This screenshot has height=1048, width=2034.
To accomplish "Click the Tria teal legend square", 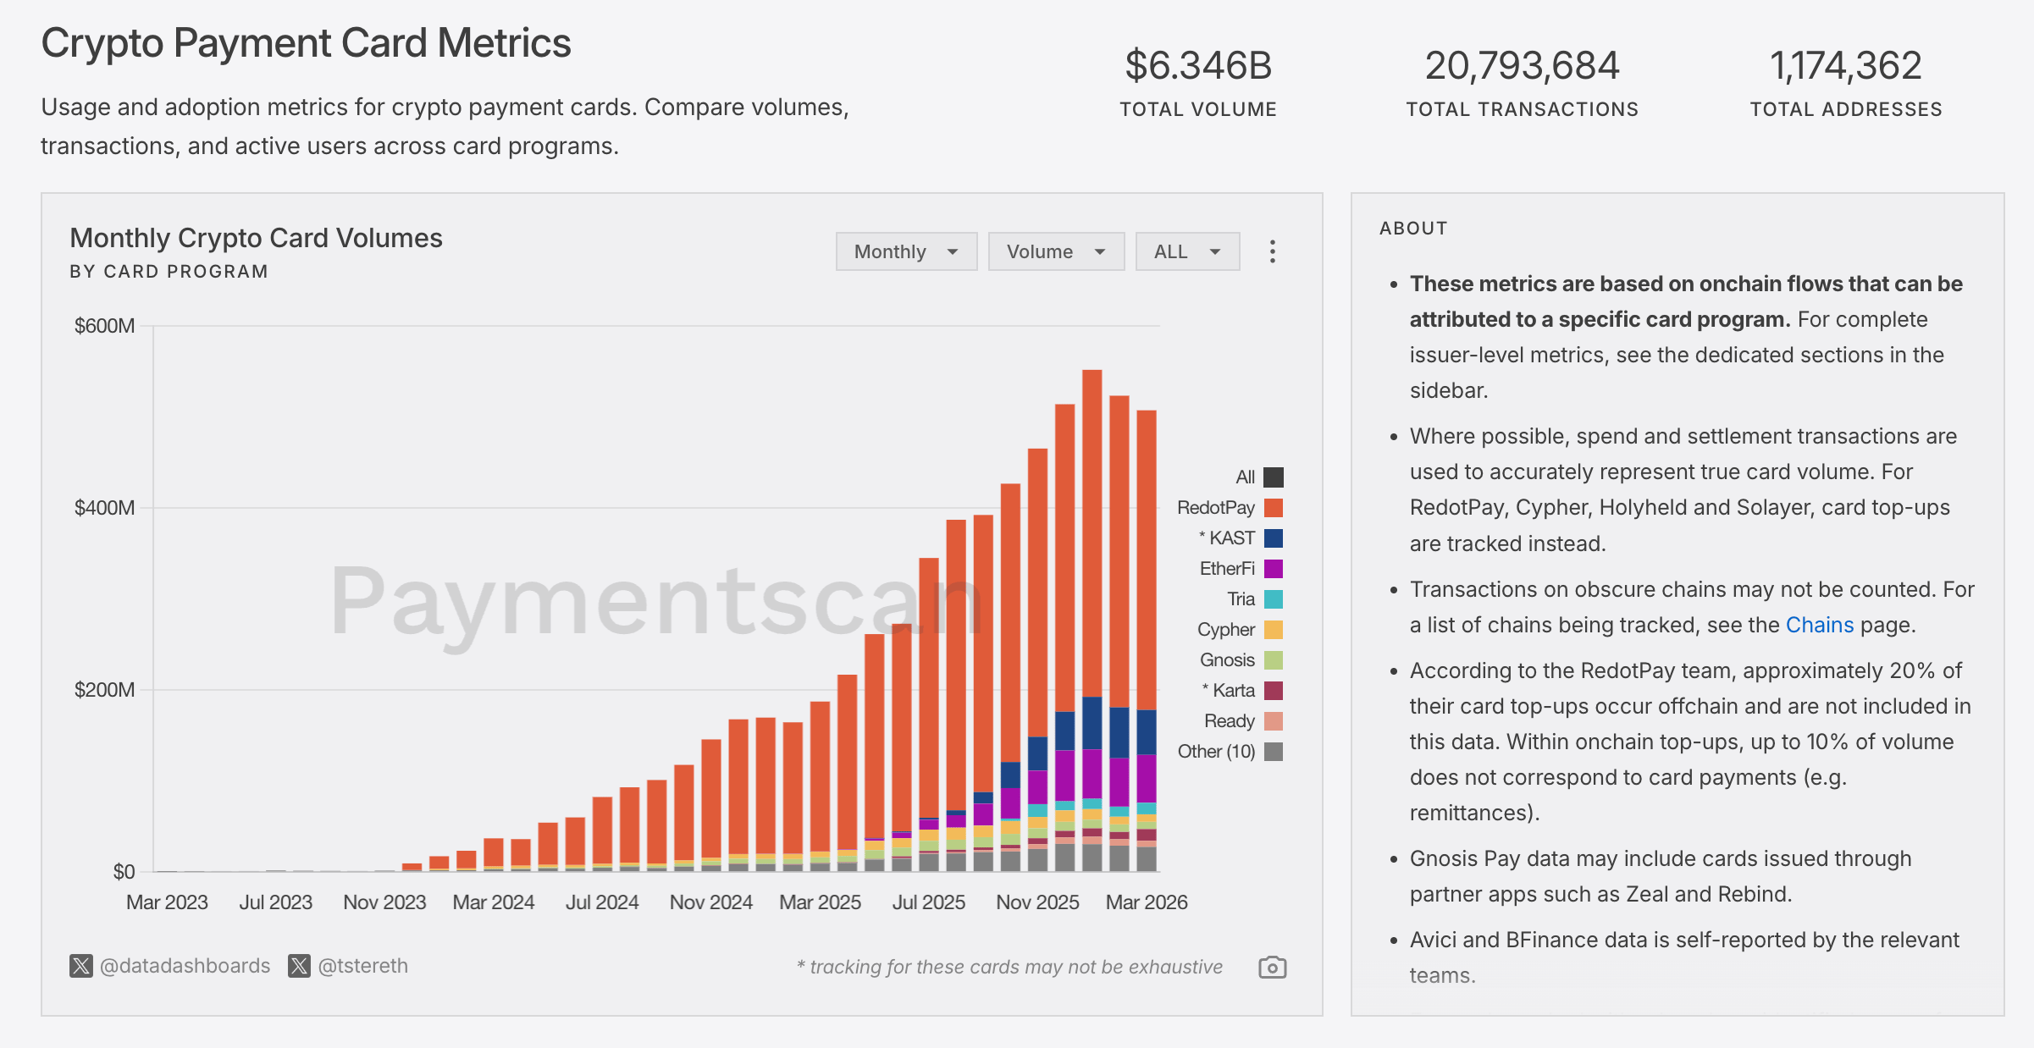I will (1273, 599).
